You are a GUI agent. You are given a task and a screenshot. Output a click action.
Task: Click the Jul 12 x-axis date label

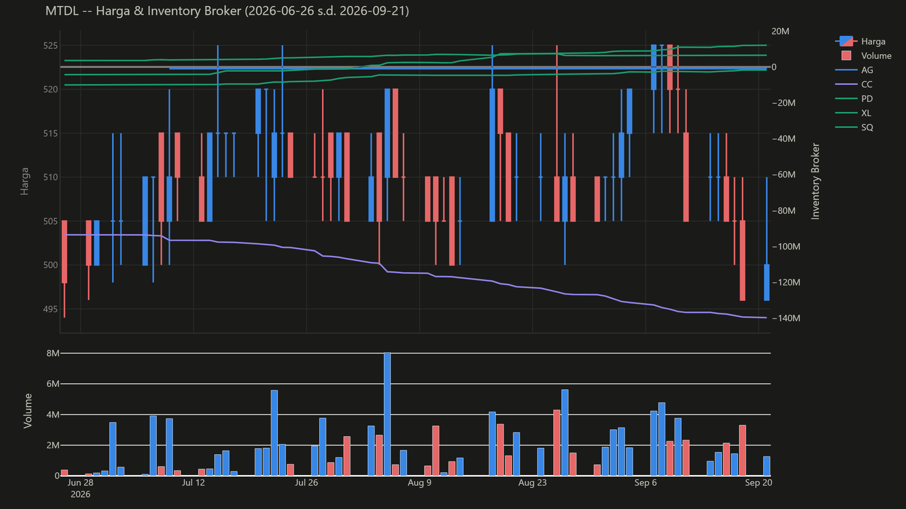point(194,482)
